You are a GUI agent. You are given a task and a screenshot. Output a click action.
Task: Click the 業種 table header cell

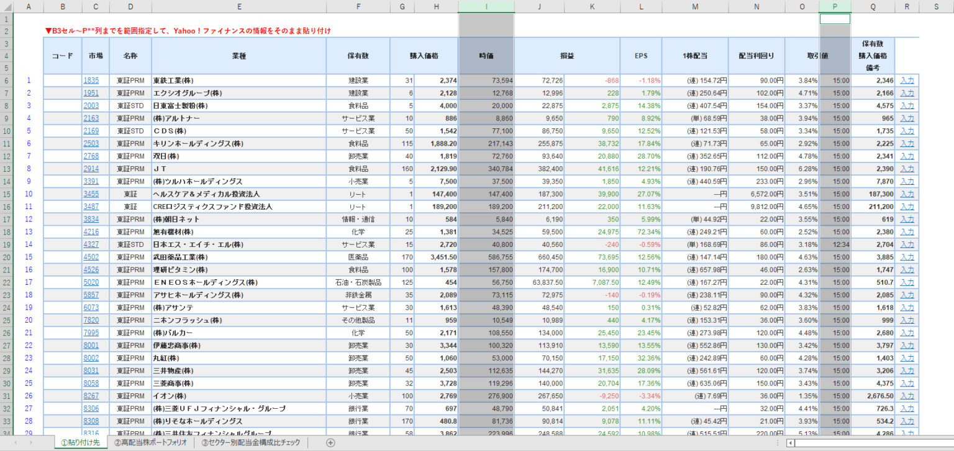(238, 55)
